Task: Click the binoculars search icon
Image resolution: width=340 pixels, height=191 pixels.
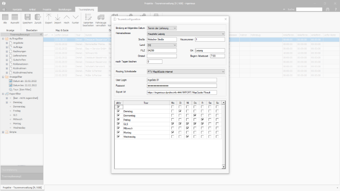Action: point(328,9)
